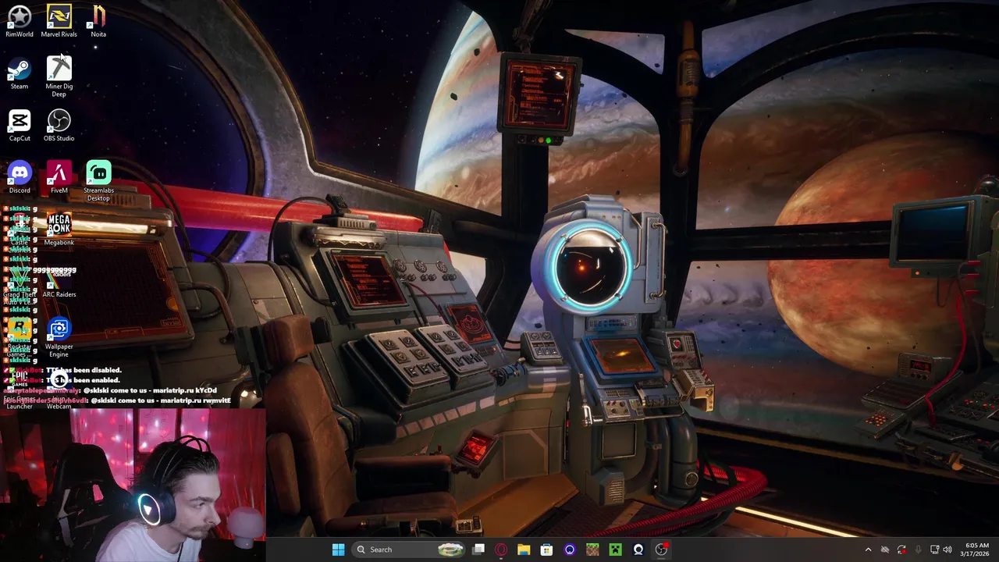Click the microphone tray icon

coord(918,550)
